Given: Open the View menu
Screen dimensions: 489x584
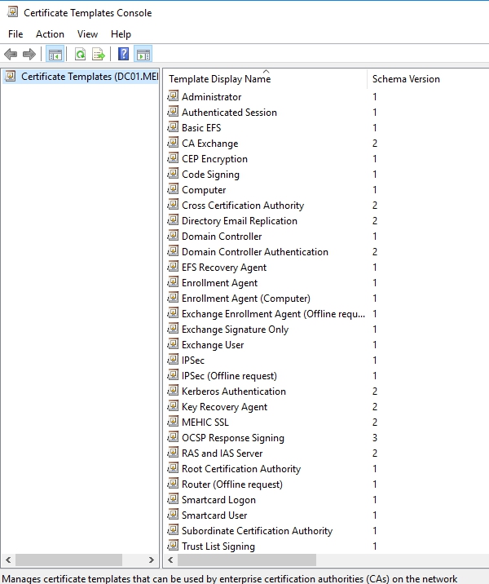Looking at the screenshot, I should [87, 34].
